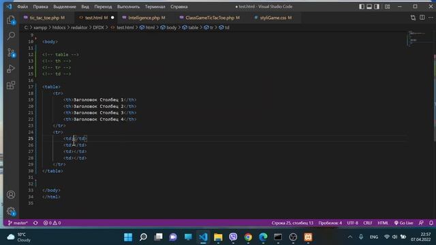The image size is (436, 245).
Task: Click the VS Code logo in the title bar
Action: click(x=9, y=6)
